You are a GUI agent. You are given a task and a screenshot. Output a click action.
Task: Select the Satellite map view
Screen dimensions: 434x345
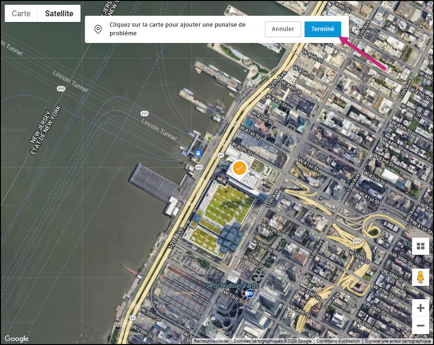click(59, 13)
